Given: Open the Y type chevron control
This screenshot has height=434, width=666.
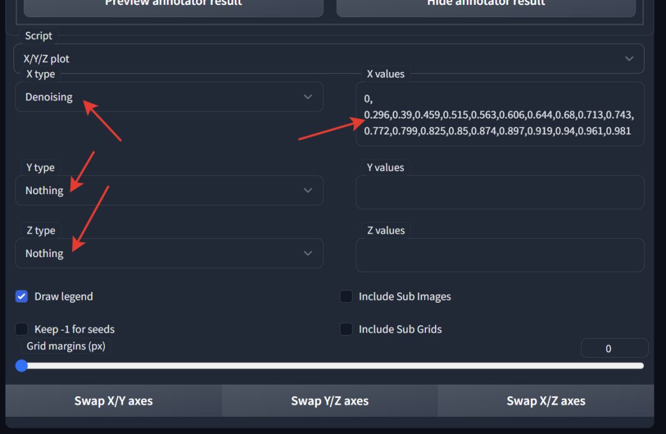Looking at the screenshot, I should (307, 190).
